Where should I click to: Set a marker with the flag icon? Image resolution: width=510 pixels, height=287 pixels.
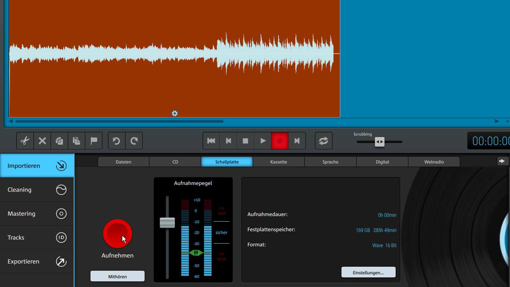[x=94, y=141]
